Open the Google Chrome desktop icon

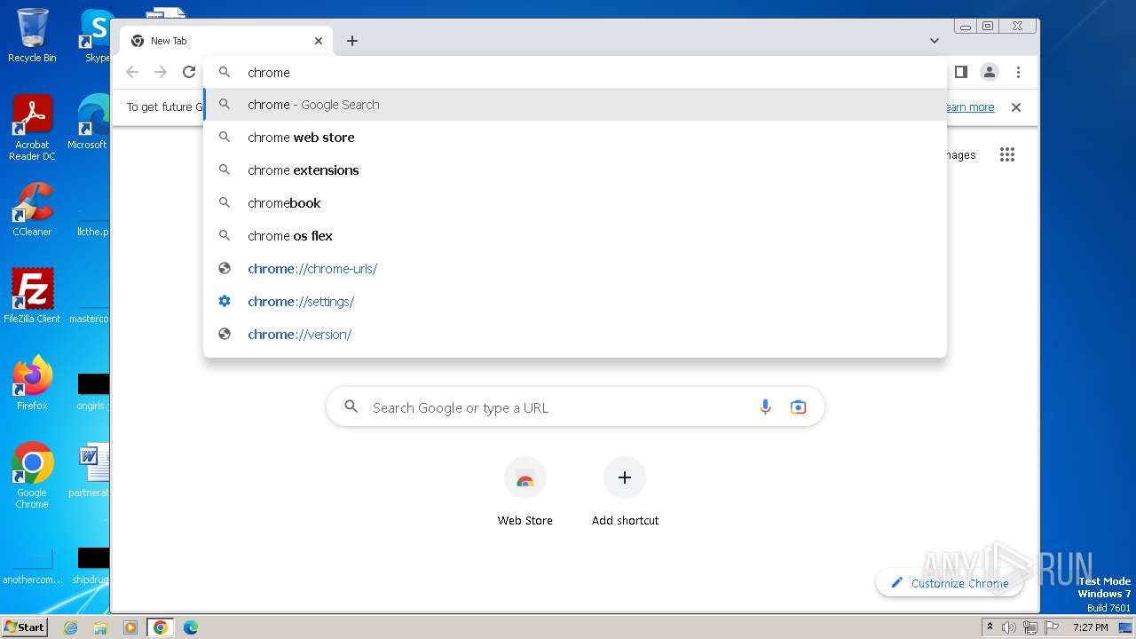click(x=32, y=476)
